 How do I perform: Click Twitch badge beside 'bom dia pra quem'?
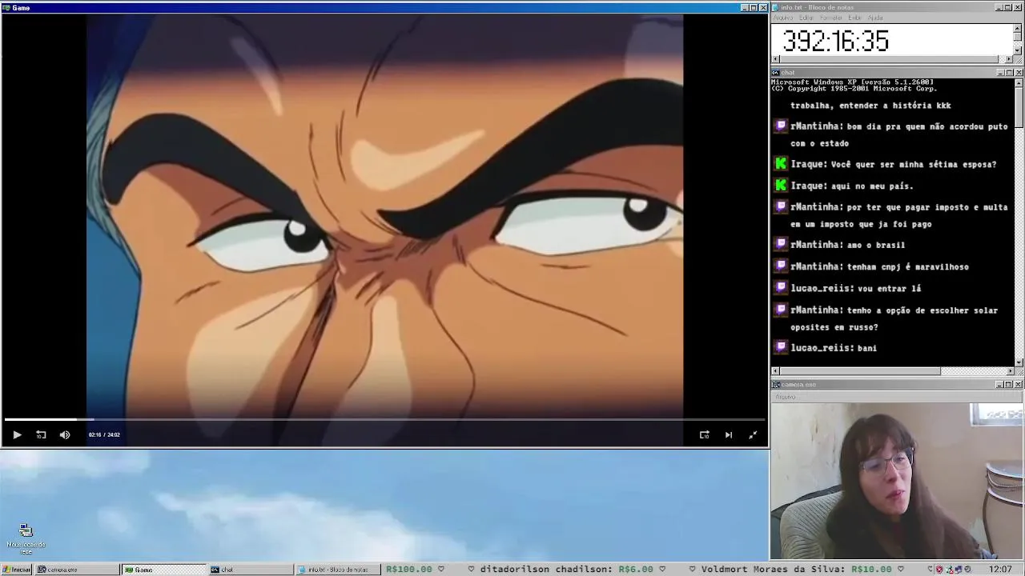782,126
